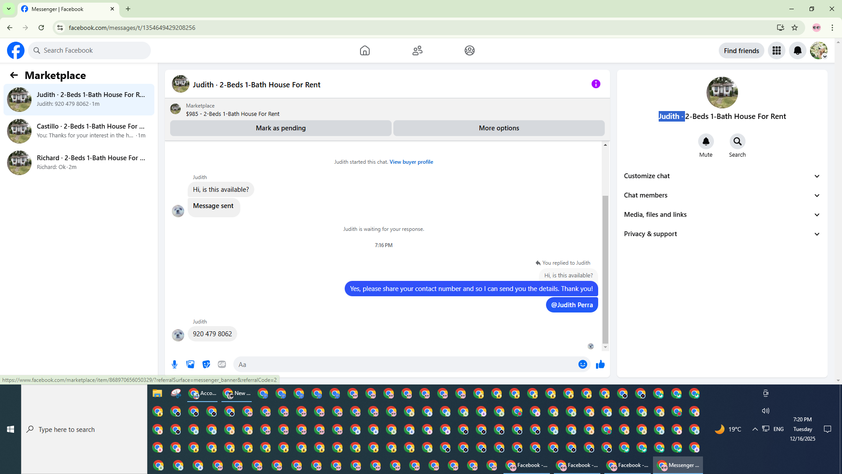Go to the Home feed icon

(364, 50)
